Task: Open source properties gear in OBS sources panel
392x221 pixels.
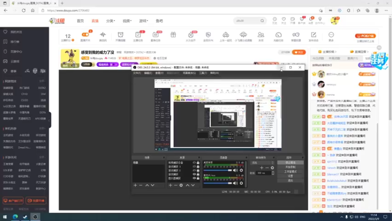Action: [x=181, y=185]
